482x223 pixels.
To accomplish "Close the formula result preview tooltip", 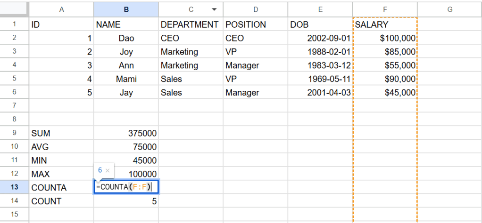I will [108, 170].
